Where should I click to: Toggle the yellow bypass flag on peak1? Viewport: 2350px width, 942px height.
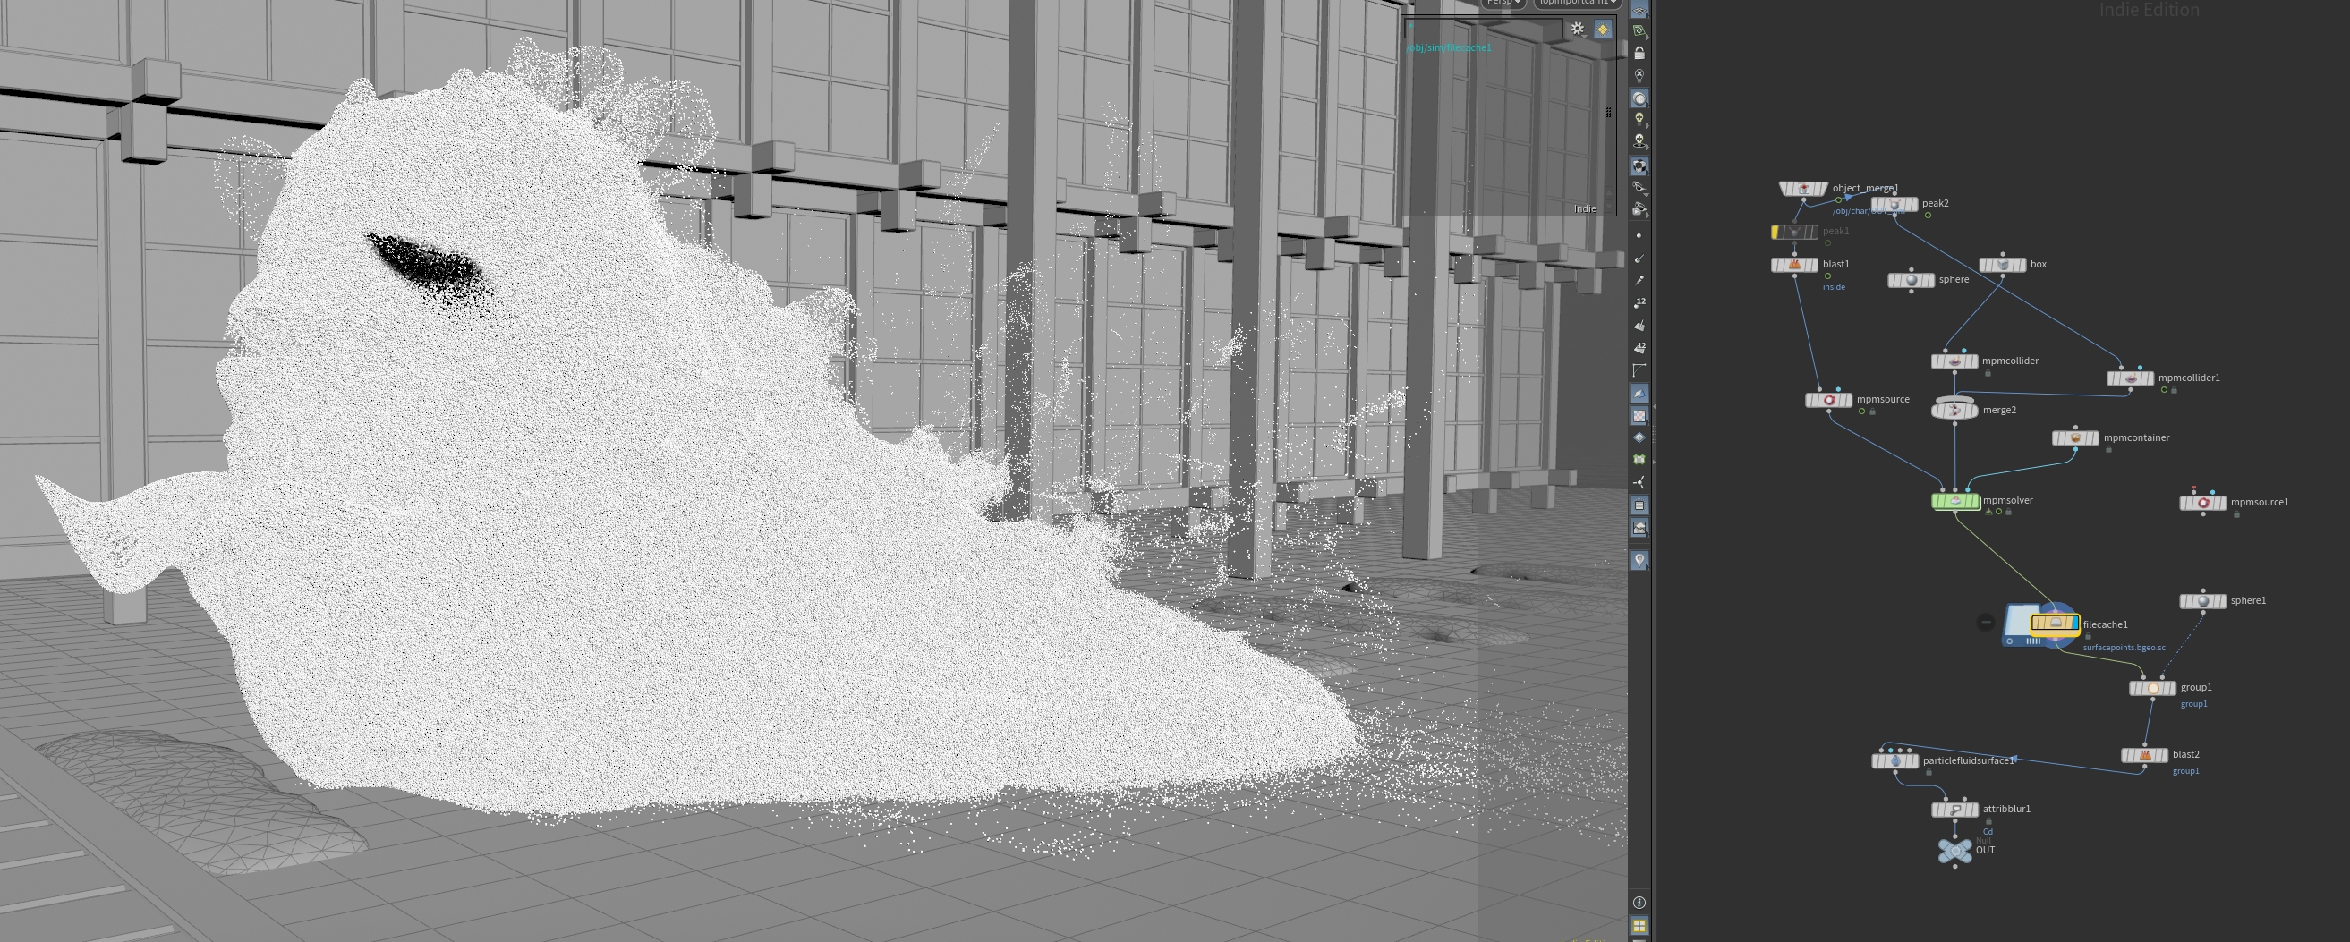(1775, 233)
